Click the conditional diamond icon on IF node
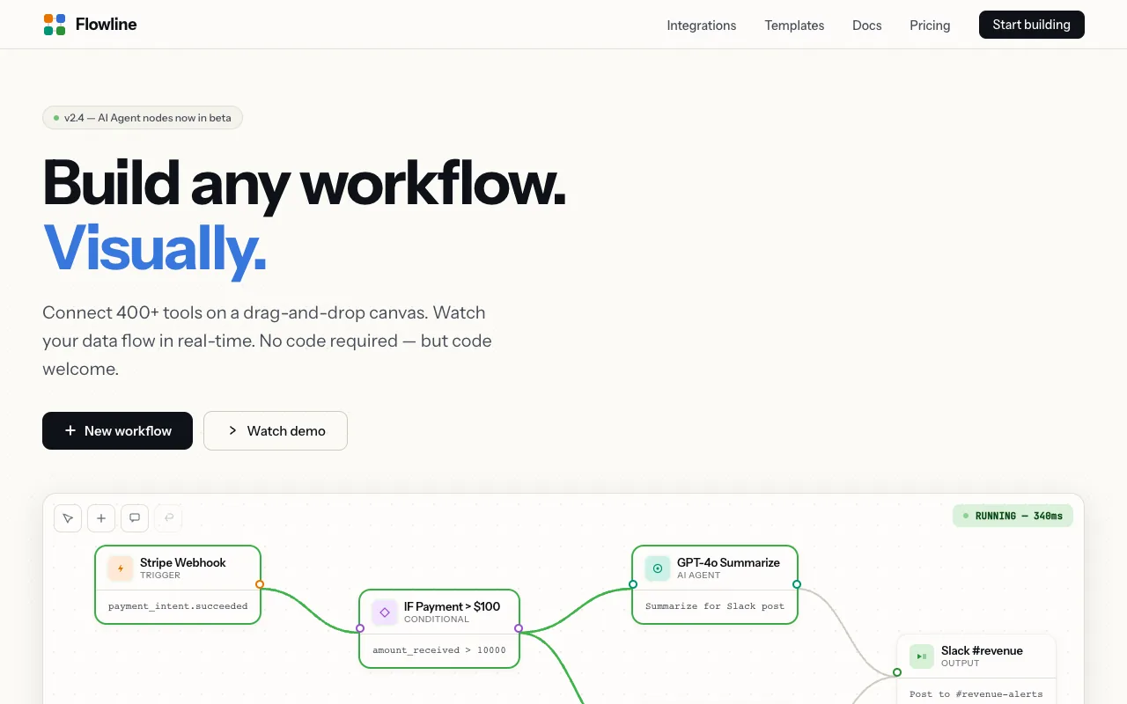 click(x=384, y=612)
